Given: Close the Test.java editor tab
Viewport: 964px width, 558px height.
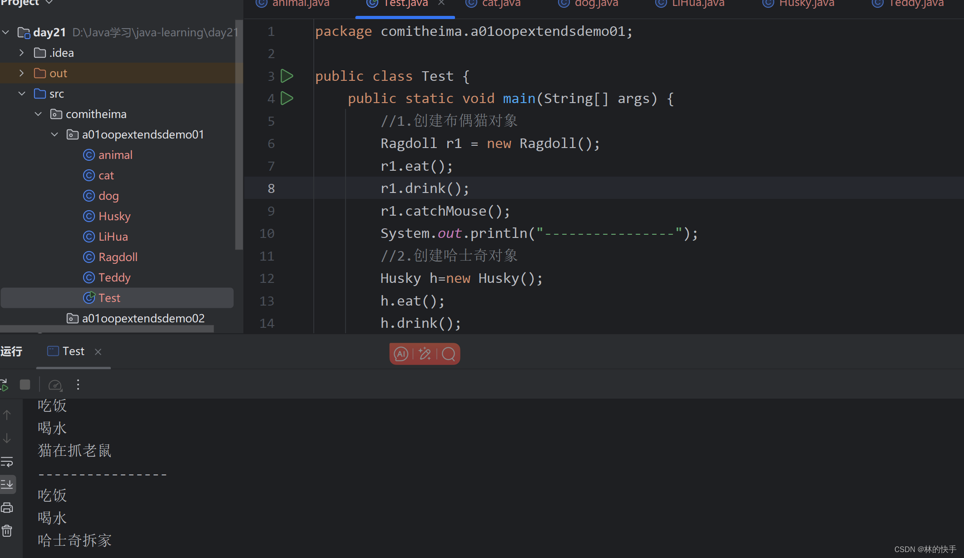Looking at the screenshot, I should [x=441, y=3].
